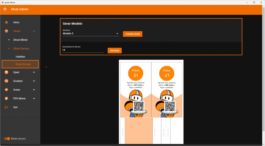The height and width of the screenshot is (146, 265).
Task: Click the Sair logout icon
Action: coord(6,107)
